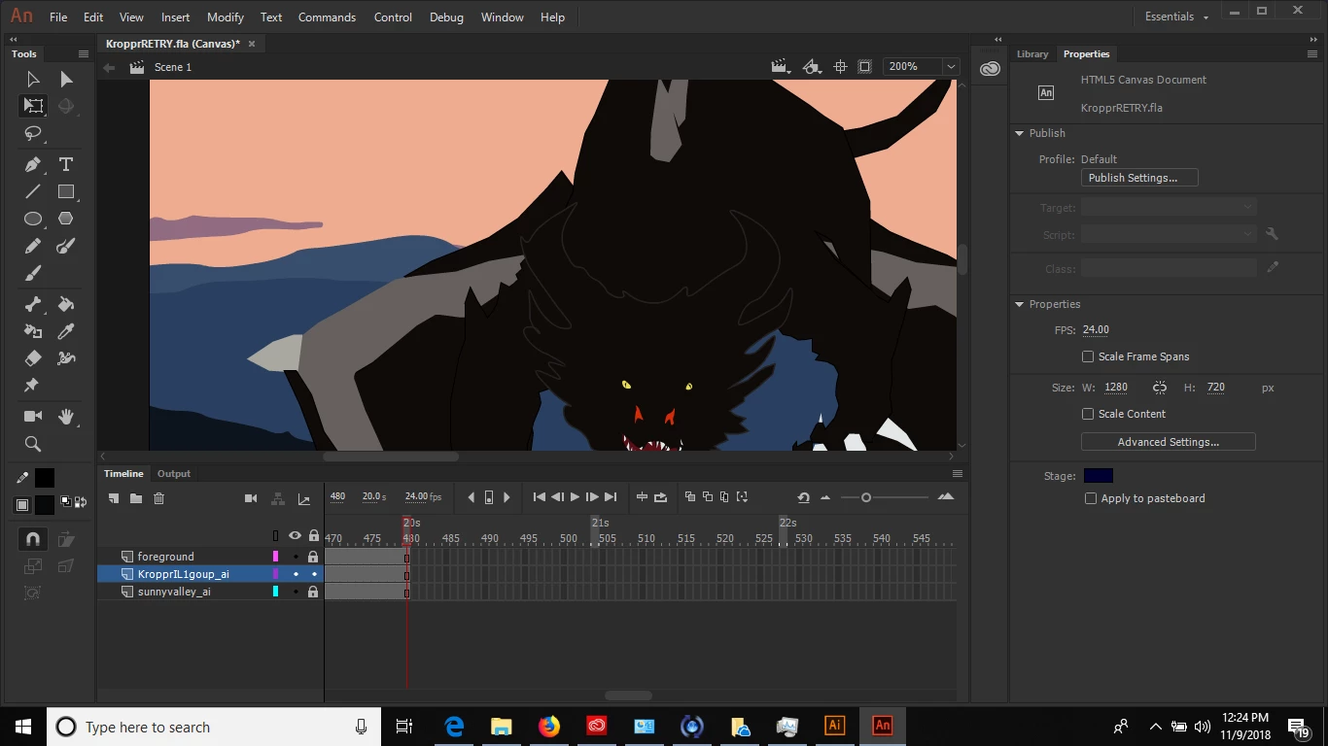The height and width of the screenshot is (746, 1328).
Task: Click the Publish Settings button
Action: click(x=1139, y=178)
